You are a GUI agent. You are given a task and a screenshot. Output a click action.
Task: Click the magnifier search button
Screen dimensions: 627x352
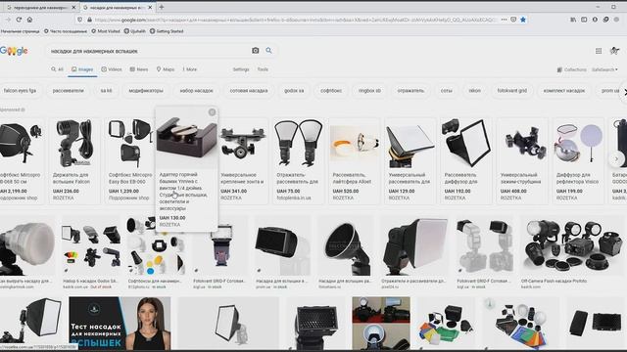click(x=268, y=51)
